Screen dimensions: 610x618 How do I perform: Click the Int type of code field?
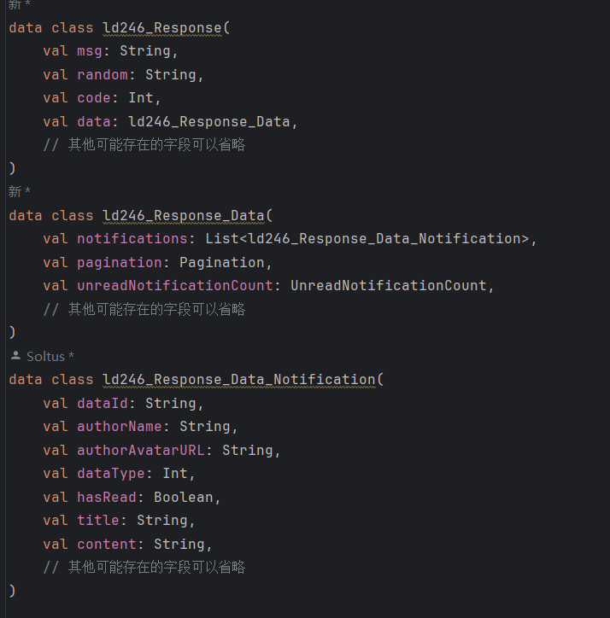141,97
